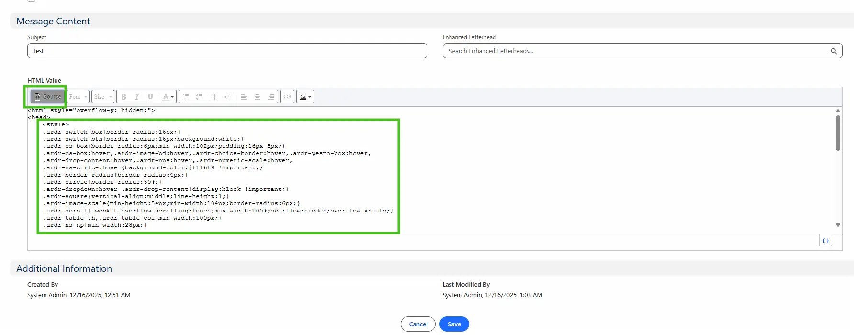
Task: Toggle Bold formatting
Action: 124,97
